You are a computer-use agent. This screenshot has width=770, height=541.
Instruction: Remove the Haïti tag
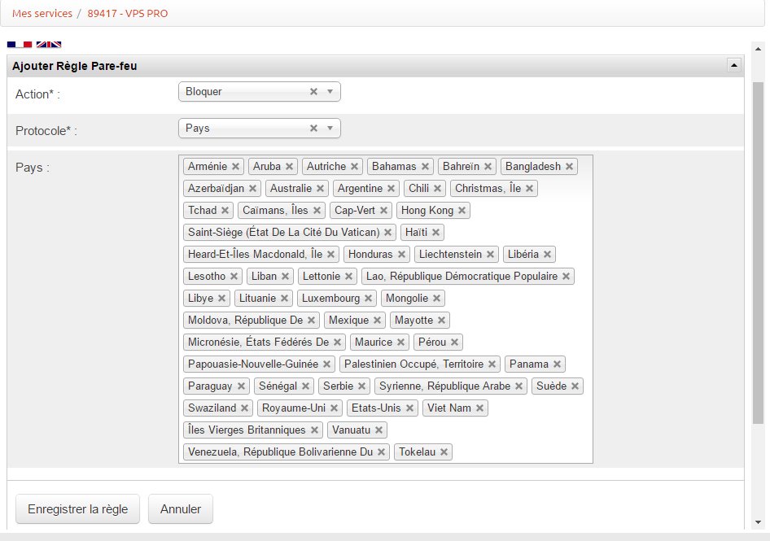pyautogui.click(x=436, y=232)
